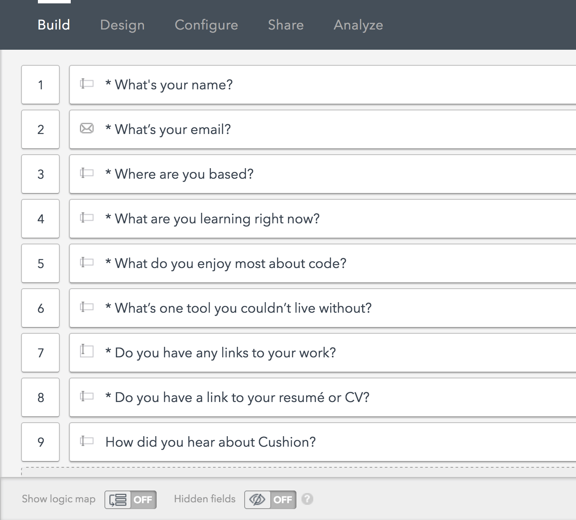This screenshot has width=576, height=520.
Task: Click question number 9 box
Action: 40,442
